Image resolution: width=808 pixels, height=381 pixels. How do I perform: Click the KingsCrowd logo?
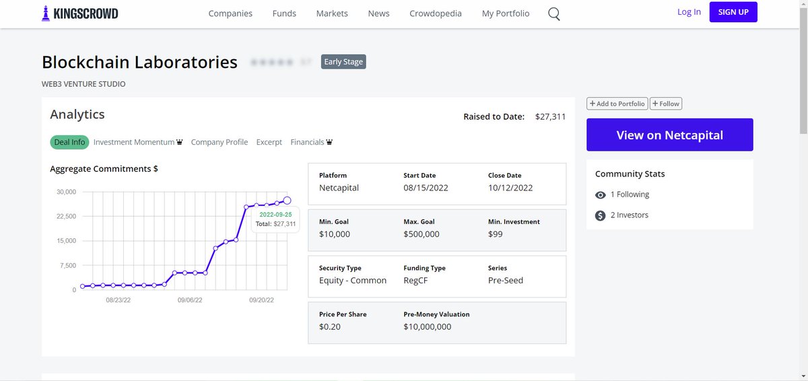(79, 13)
